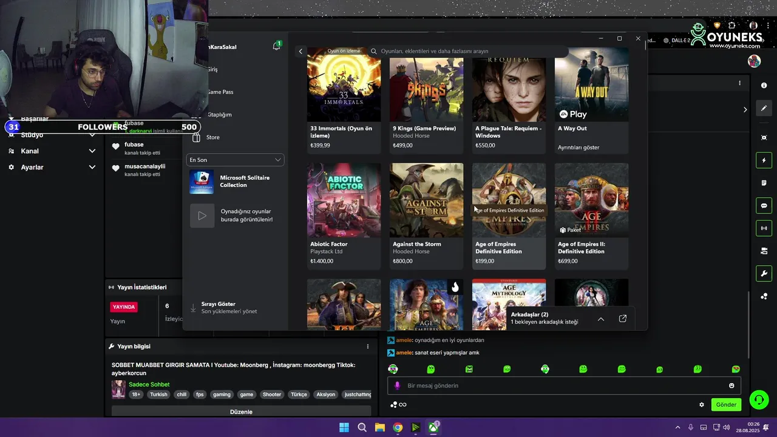This screenshot has width=777, height=437.
Task: Open the Sadece Sohbet category link
Action: click(149, 384)
